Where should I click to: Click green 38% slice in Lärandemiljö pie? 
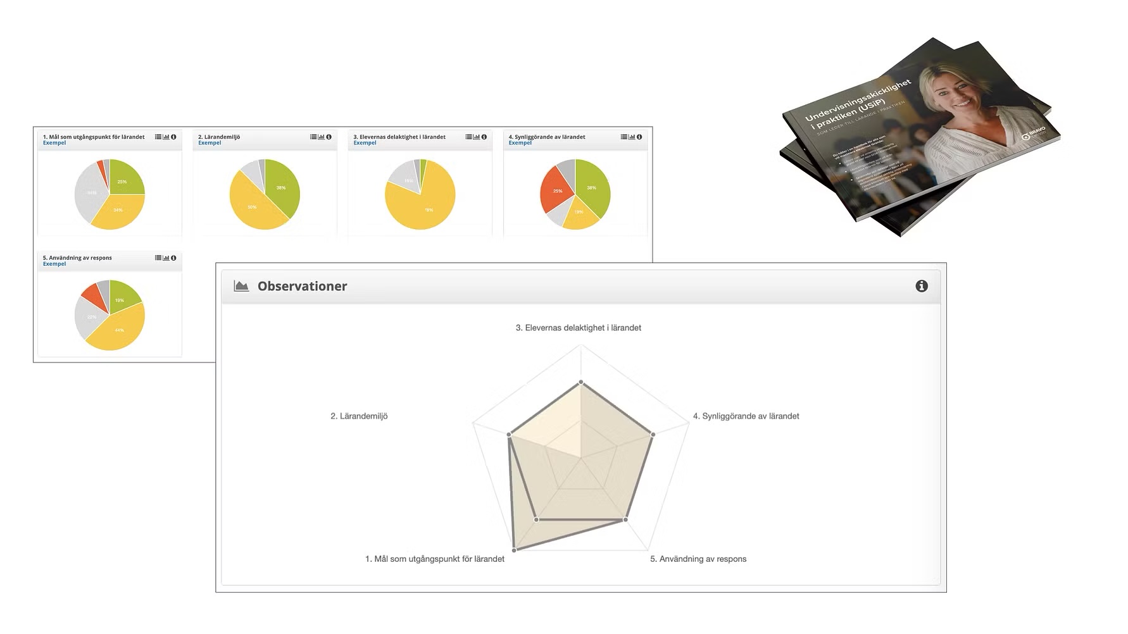pyautogui.click(x=280, y=187)
